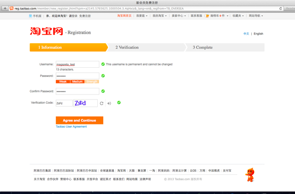Open 阿里巴巴集团 footer link
The height and width of the screenshot is (194, 295).
[42, 170]
